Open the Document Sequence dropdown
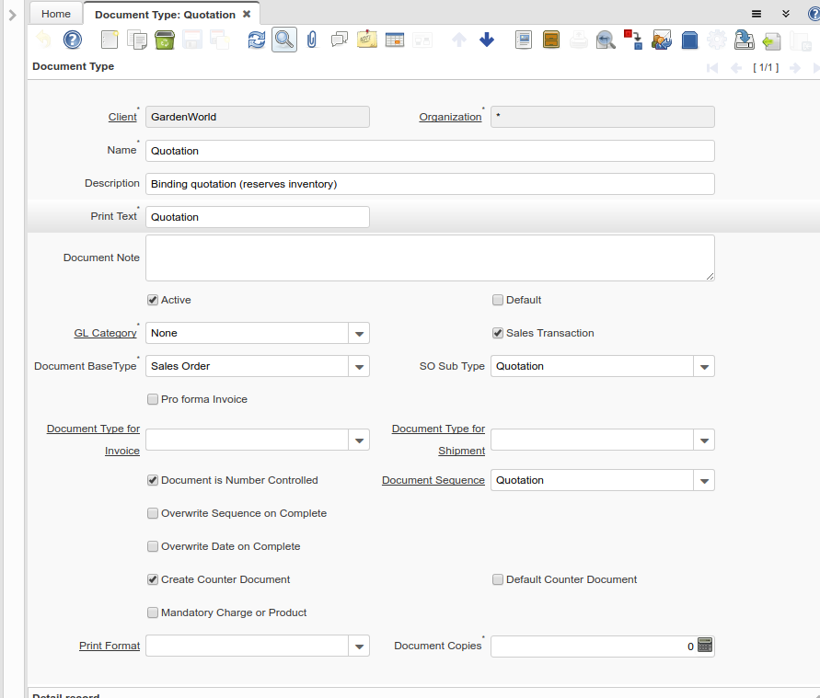820x698 pixels. click(x=704, y=480)
